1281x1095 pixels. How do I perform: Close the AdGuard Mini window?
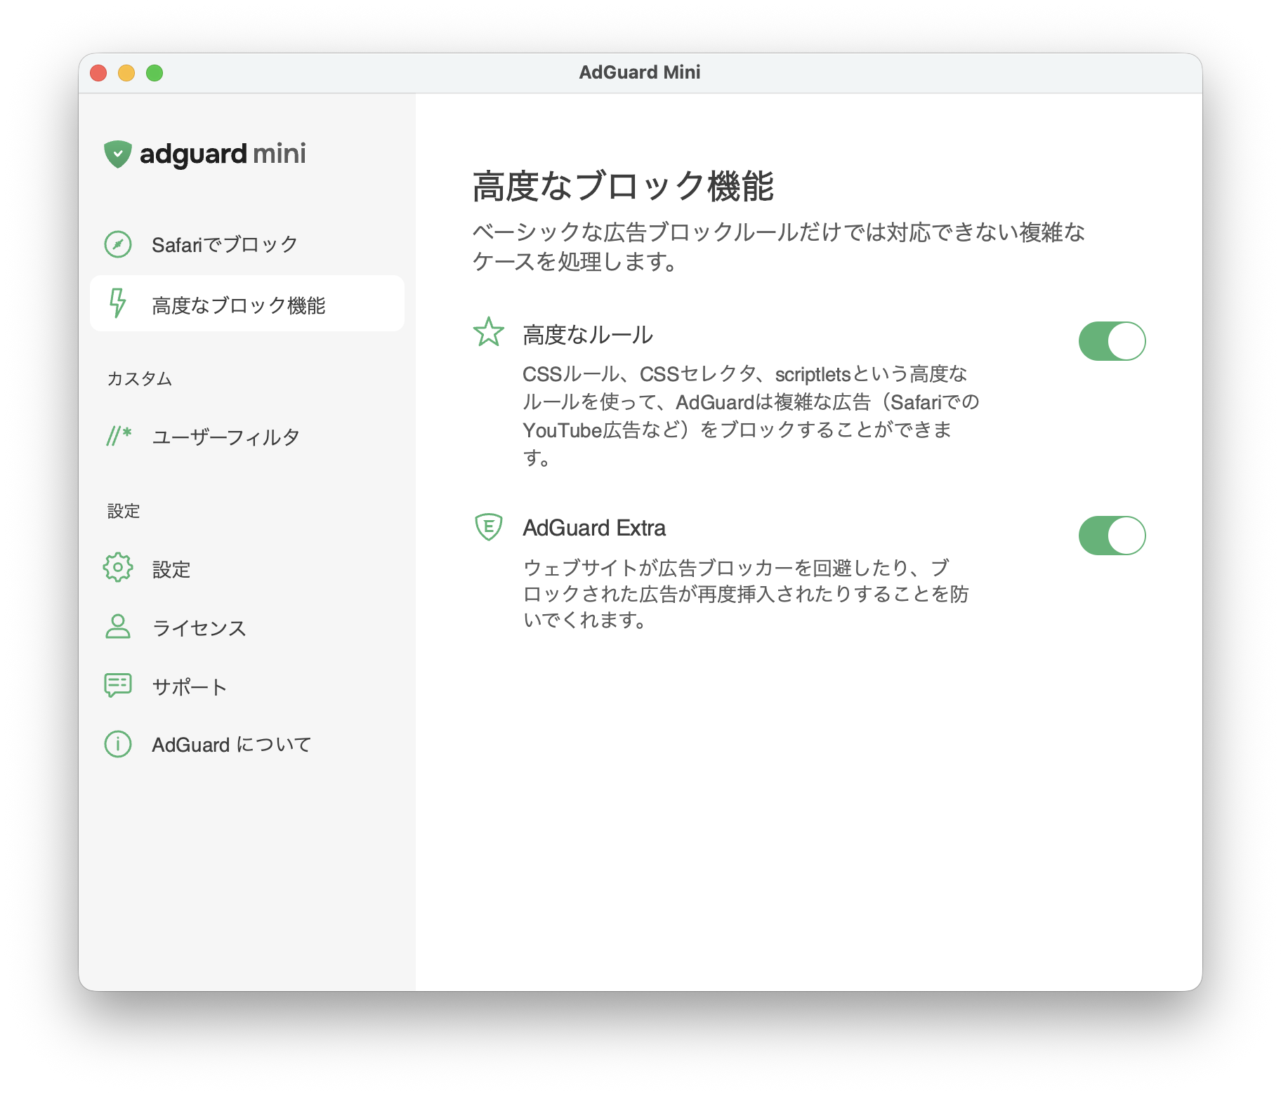pyautogui.click(x=98, y=73)
